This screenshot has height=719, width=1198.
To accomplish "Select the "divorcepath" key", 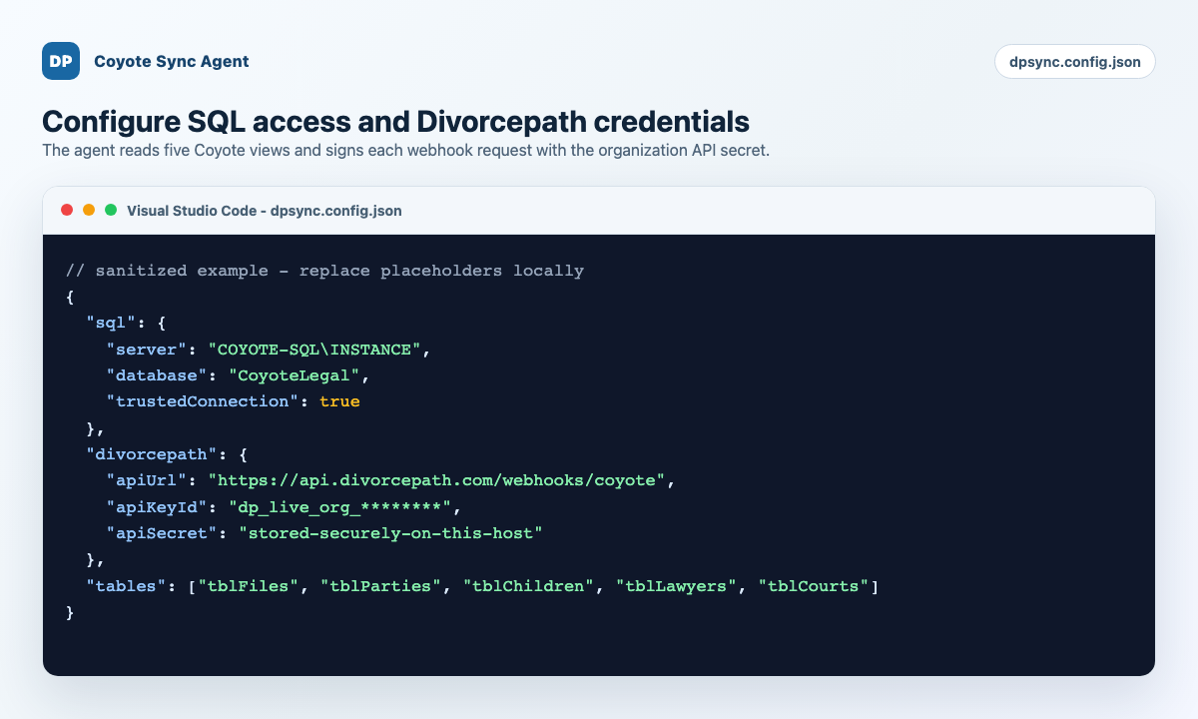I will [153, 454].
